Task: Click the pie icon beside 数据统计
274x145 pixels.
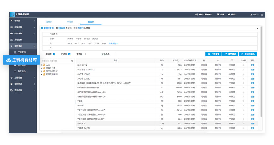Action: 12,84
